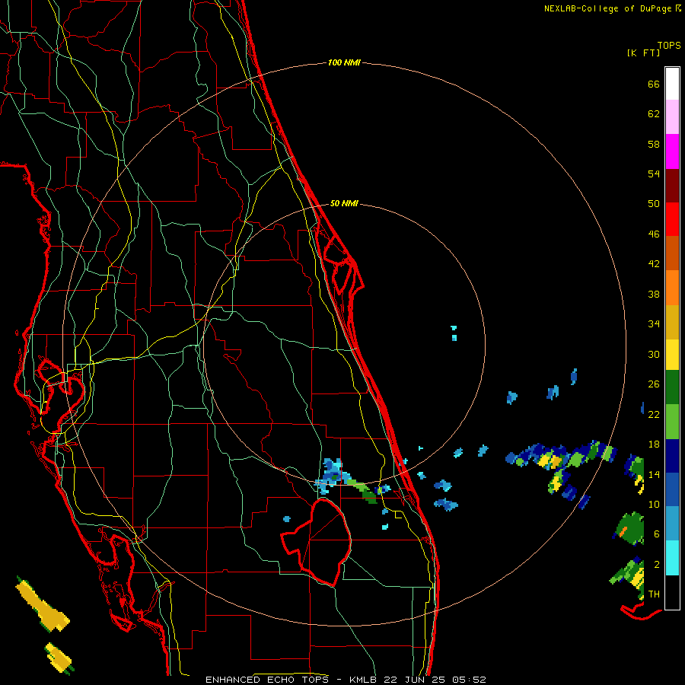The width and height of the screenshot is (685, 685).
Task: Click the medium blue swatch near 10
Action: [672, 489]
